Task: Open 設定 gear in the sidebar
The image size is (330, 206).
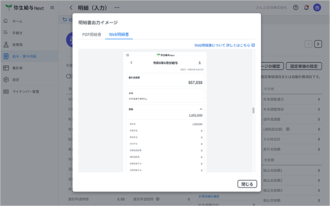Action: 6,80
